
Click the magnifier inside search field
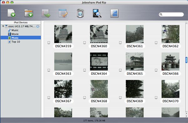(x=161, y=14)
